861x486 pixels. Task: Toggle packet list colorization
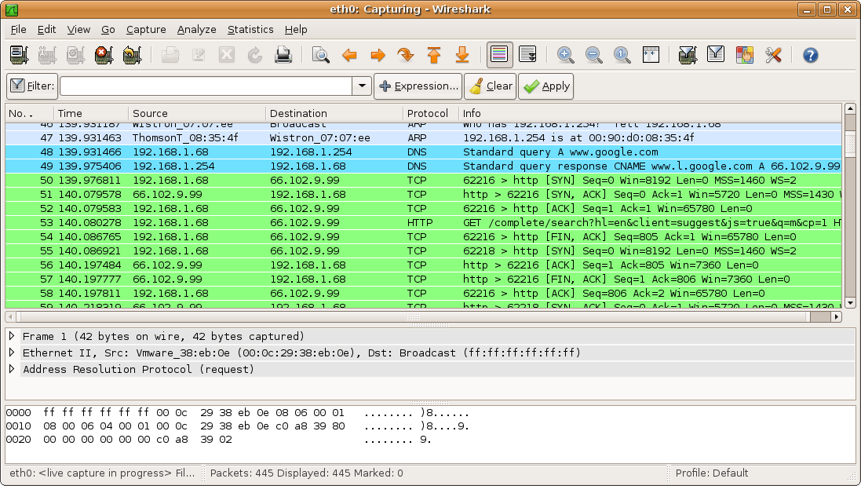coord(498,55)
